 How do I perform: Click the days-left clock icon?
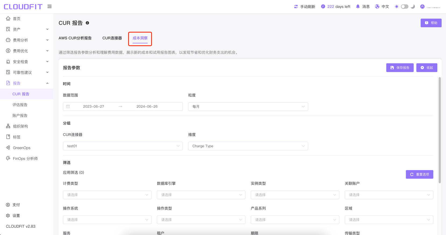(323, 6)
